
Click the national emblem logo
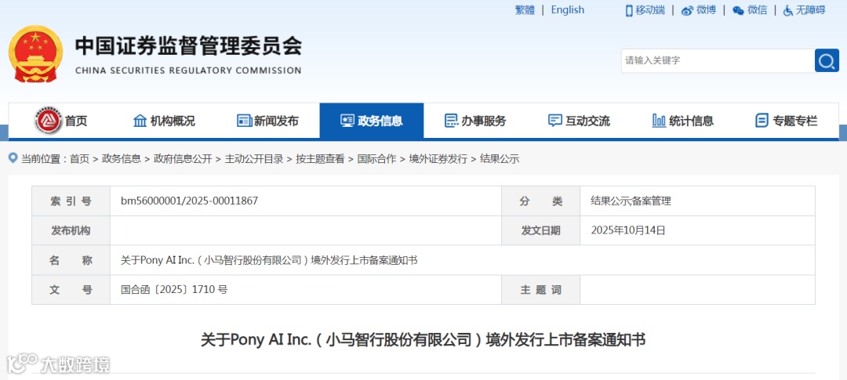click(35, 54)
